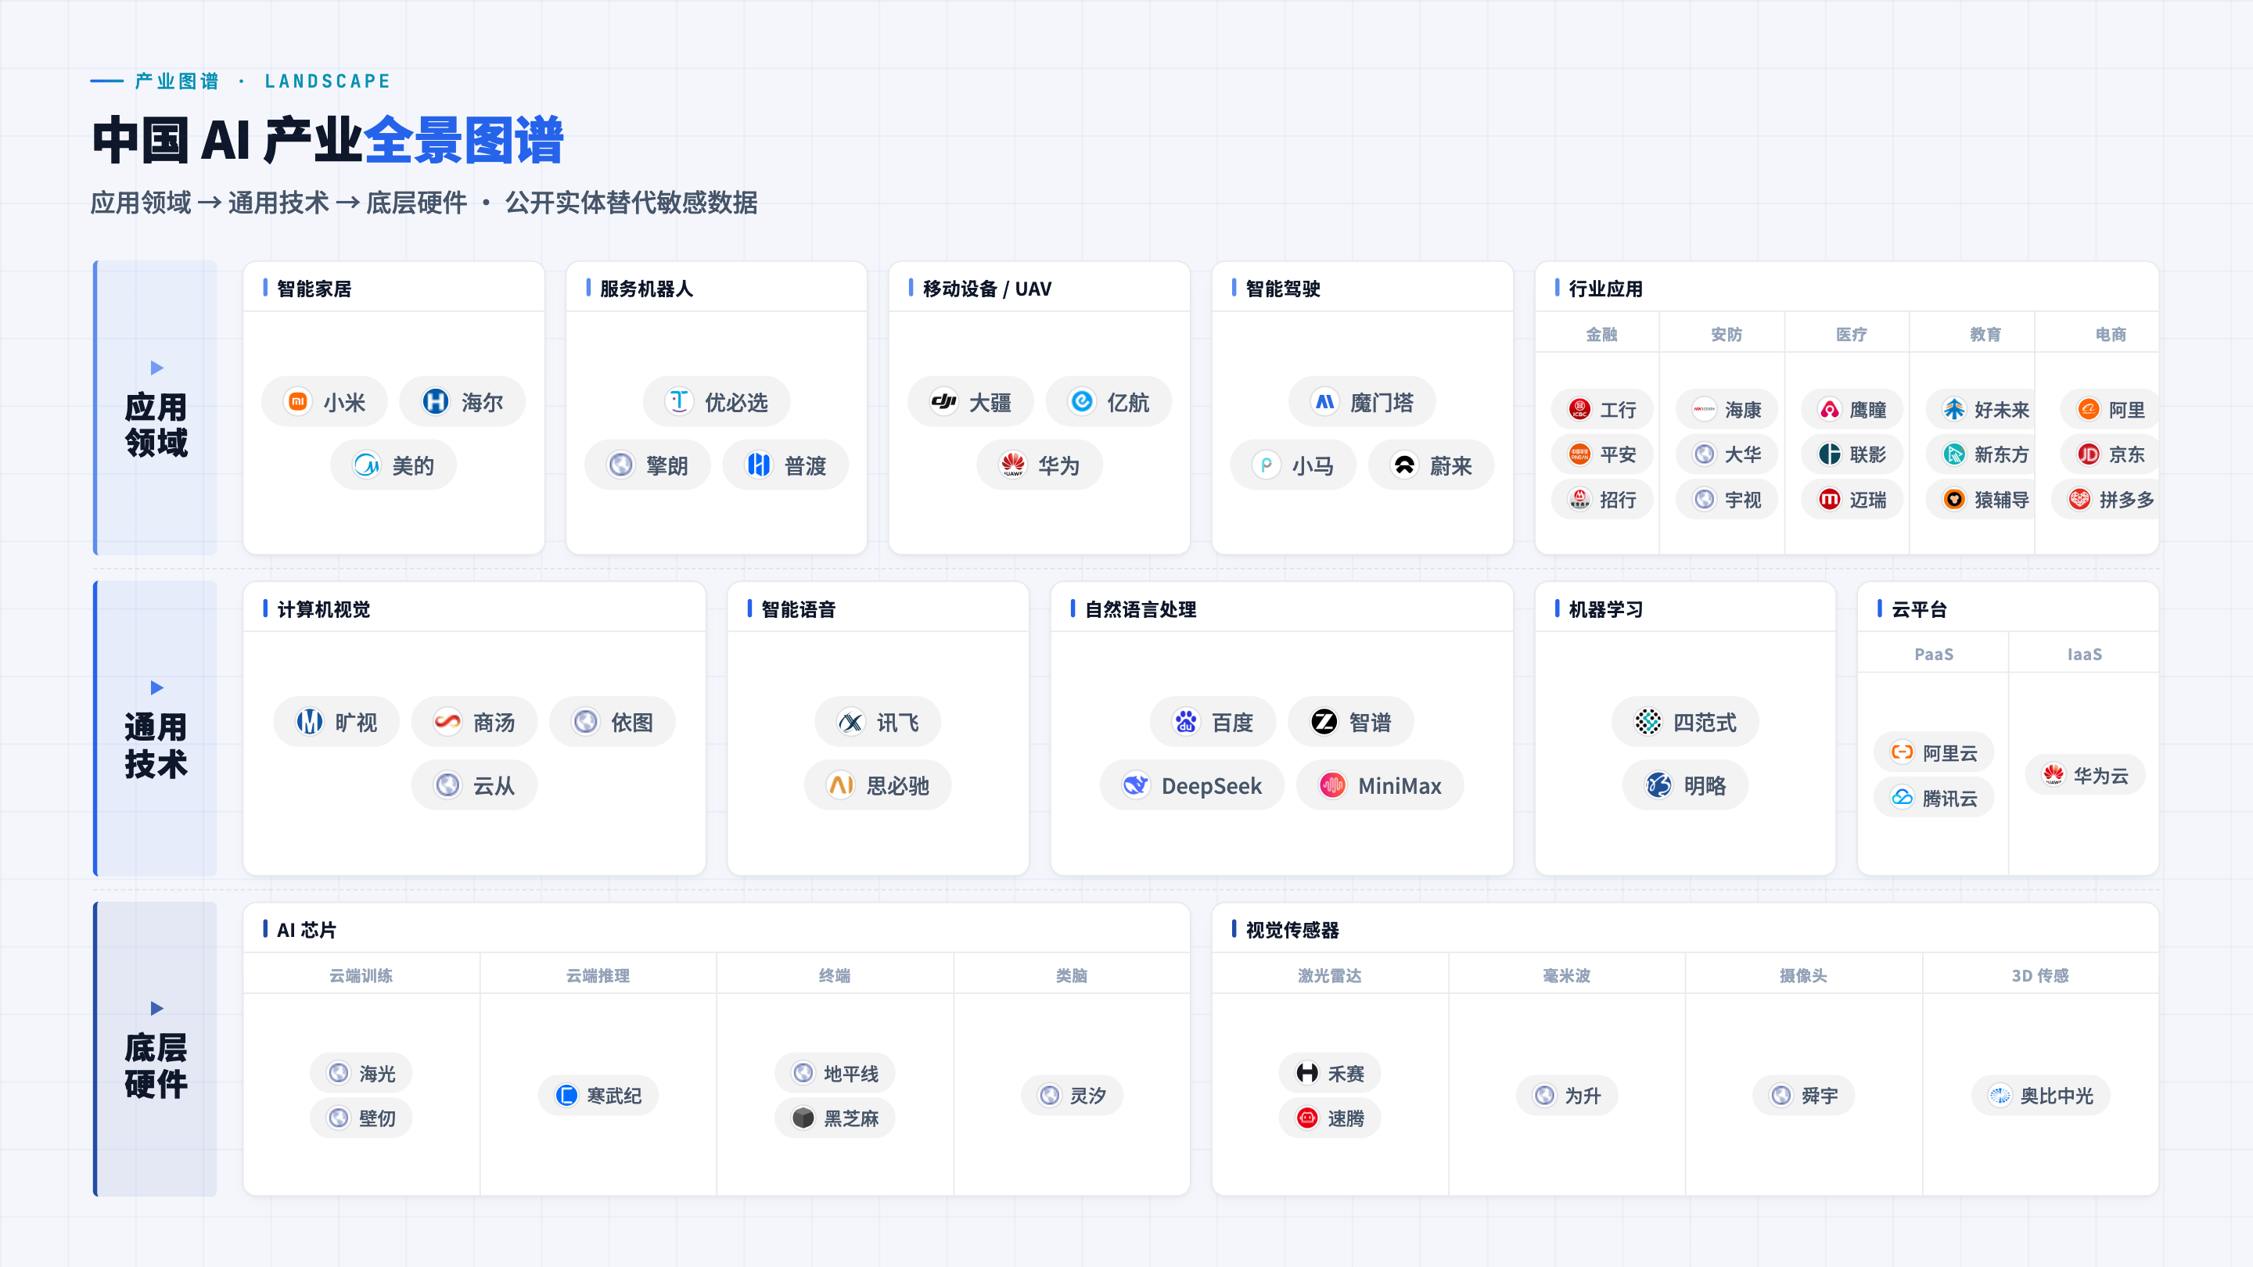This screenshot has width=2253, height=1267.
Task: Select the 金融 column header
Action: pyautogui.click(x=1601, y=334)
